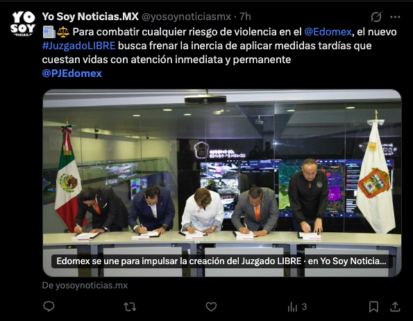Open the @PJEdomex mention
Screen dimensions: 413x321
(x=72, y=73)
